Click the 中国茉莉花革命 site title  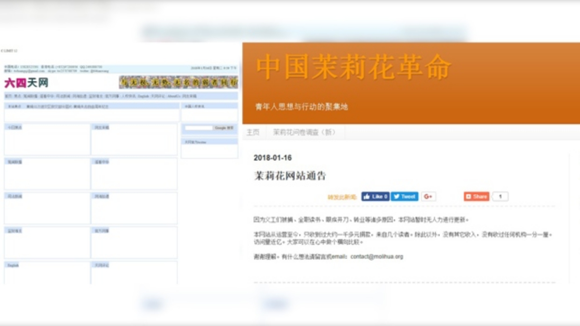353,68
